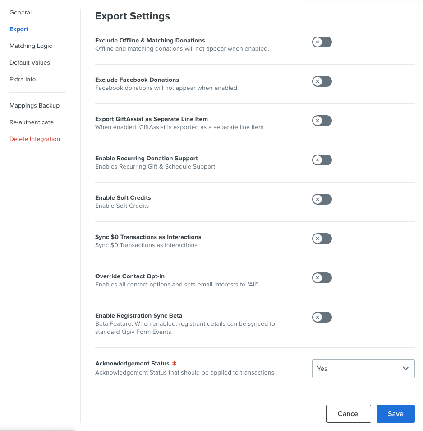
Task: Go to Matching Logic settings
Action: 31,46
